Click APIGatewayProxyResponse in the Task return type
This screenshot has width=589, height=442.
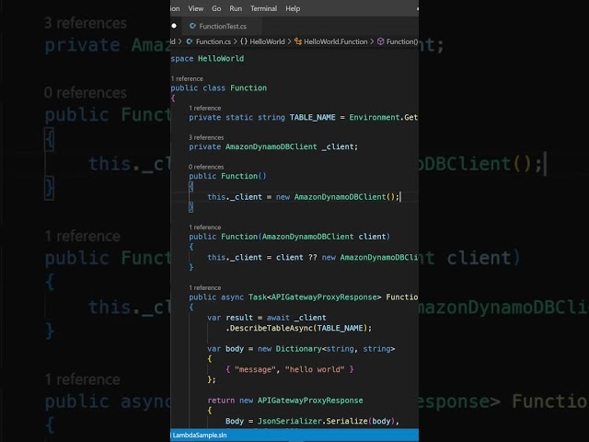(x=324, y=297)
